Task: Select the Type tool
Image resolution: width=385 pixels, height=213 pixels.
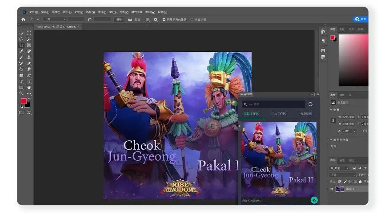Action: (x=21, y=81)
